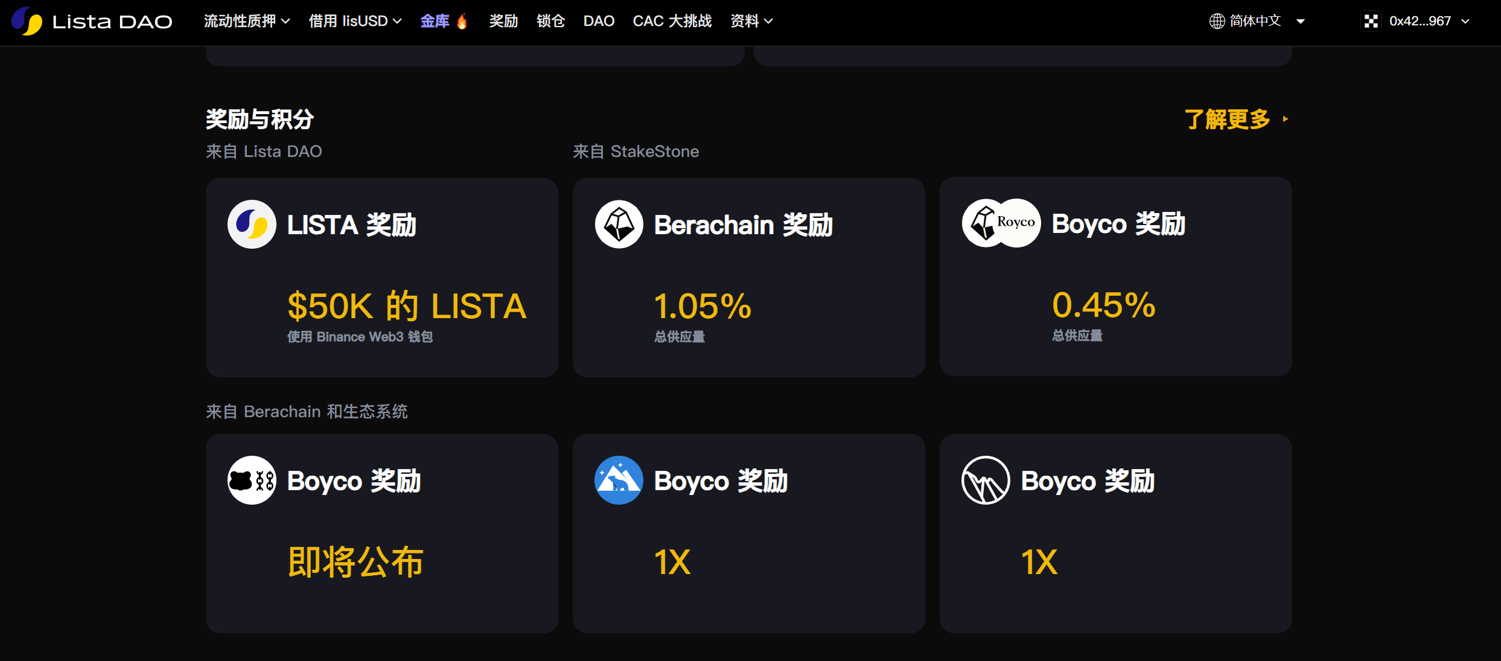Screen dimensions: 1501x661
Task: Select the bear icon on Boyco 奖励 card
Action: 252,481
